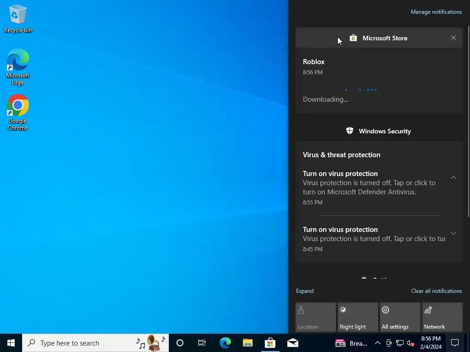Click the gramophone search highlight image
Image resolution: width=470 pixels, height=352 pixels.
coord(151,343)
